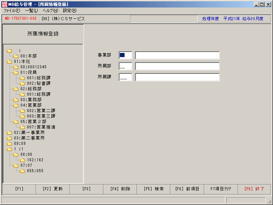Click the MB給与管理 app icon in title bar
The image size is (273, 205).
pyautogui.click(x=4, y=4)
